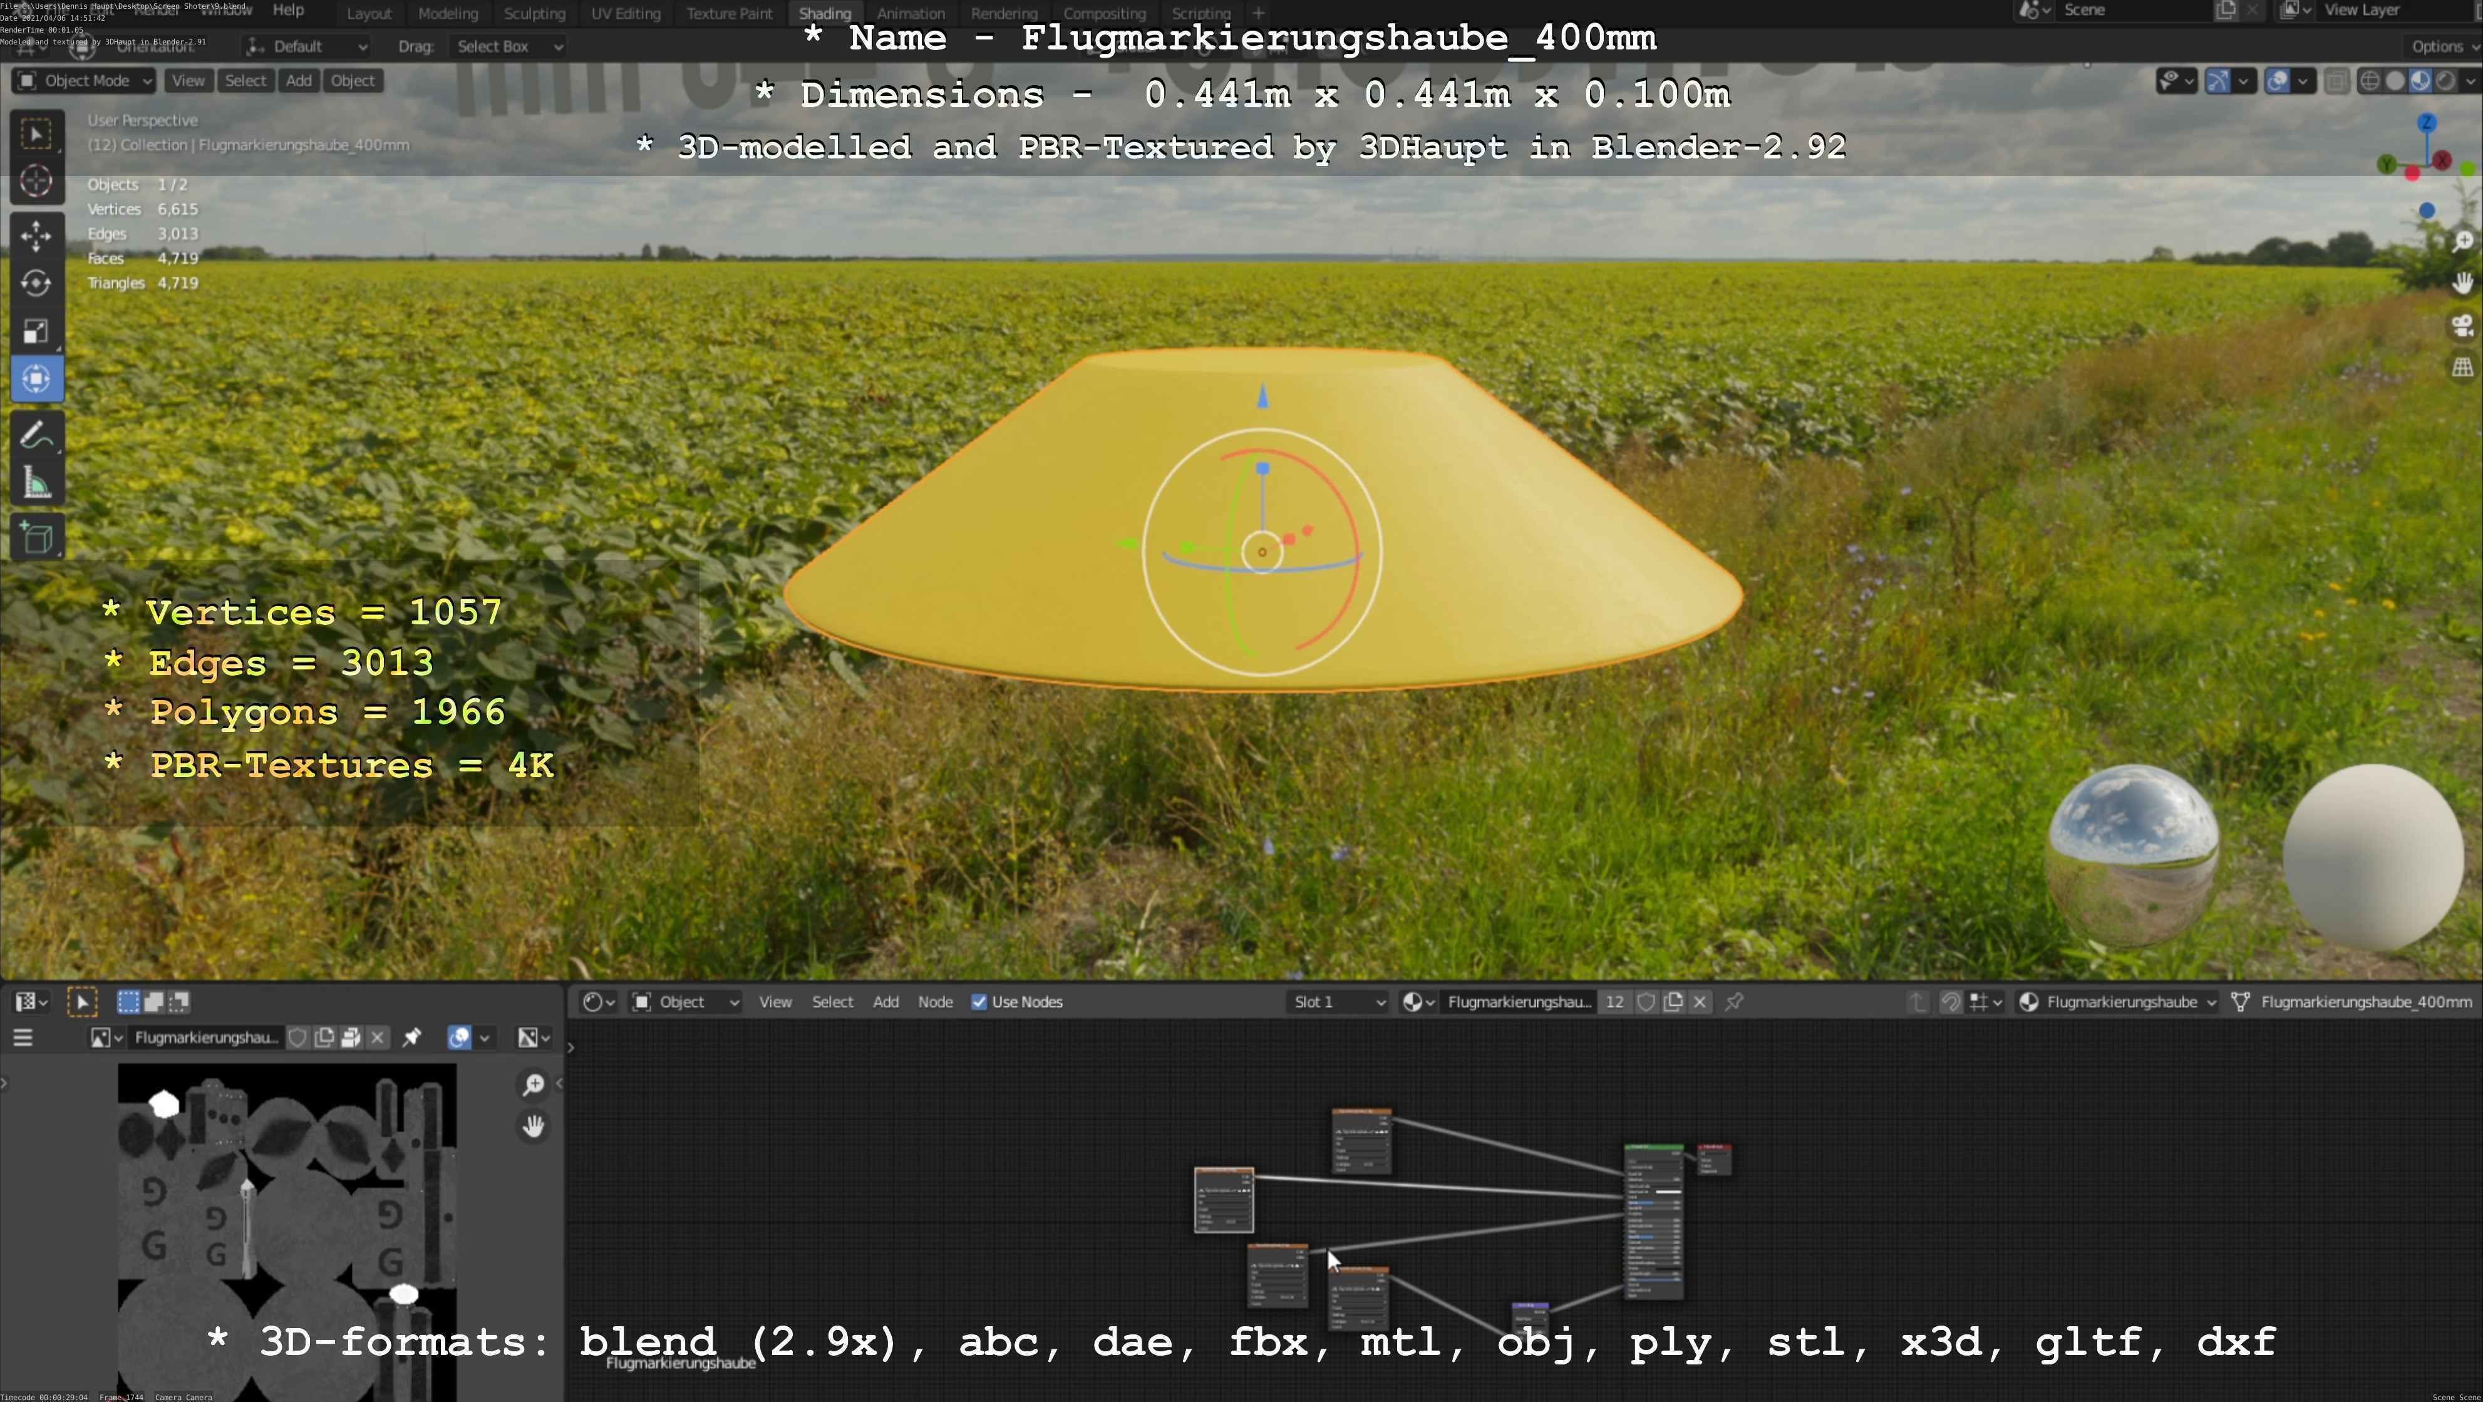Click the image editor pan hand icon

(533, 1125)
